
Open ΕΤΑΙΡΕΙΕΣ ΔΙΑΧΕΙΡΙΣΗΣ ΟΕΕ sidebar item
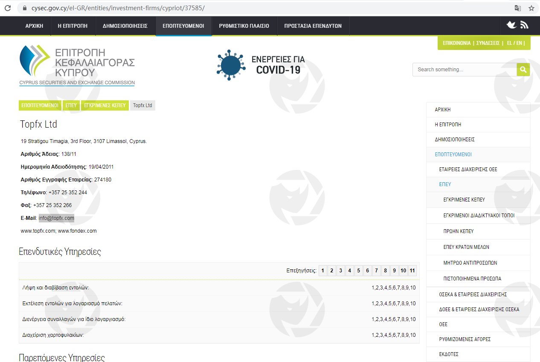click(478, 169)
